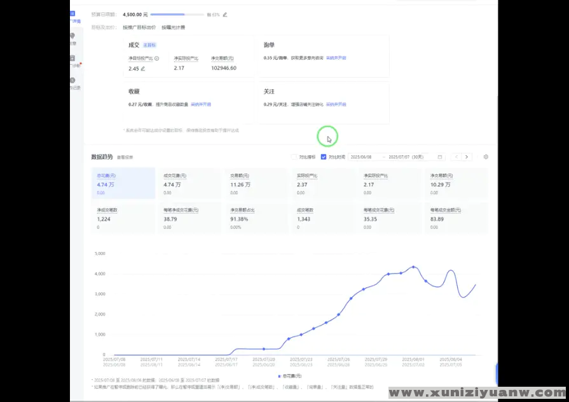Select the 总花费(元) metric card
569x402 pixels.
click(x=123, y=183)
